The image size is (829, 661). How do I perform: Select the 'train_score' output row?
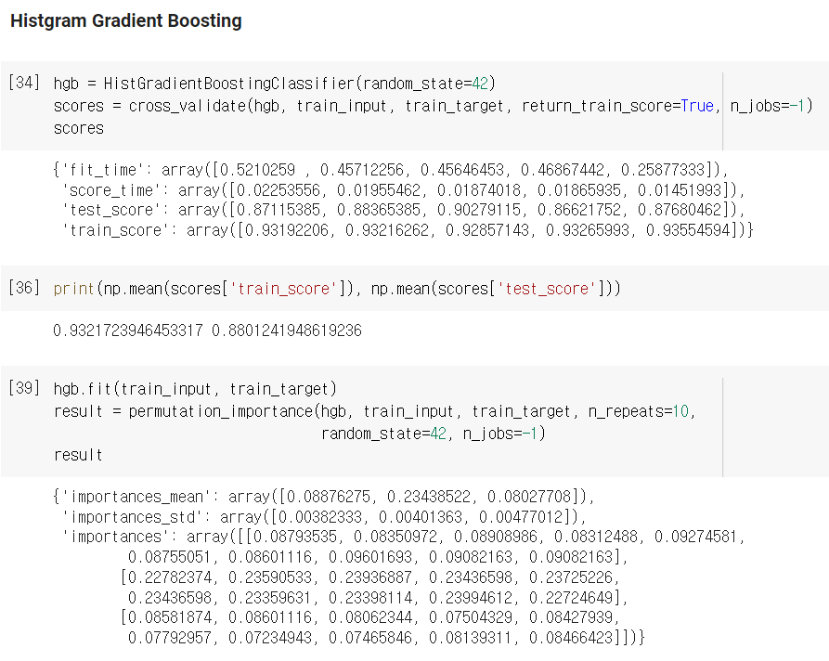pyautogui.click(x=408, y=230)
